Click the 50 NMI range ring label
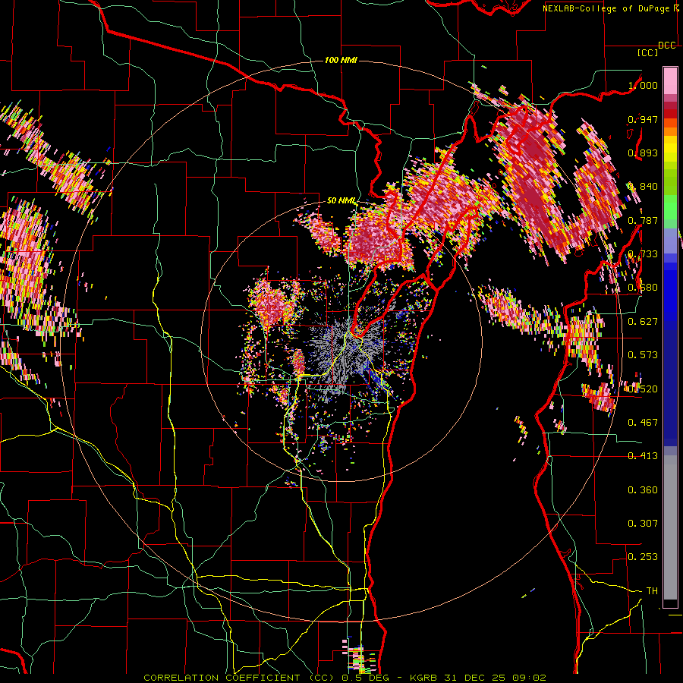 point(342,200)
